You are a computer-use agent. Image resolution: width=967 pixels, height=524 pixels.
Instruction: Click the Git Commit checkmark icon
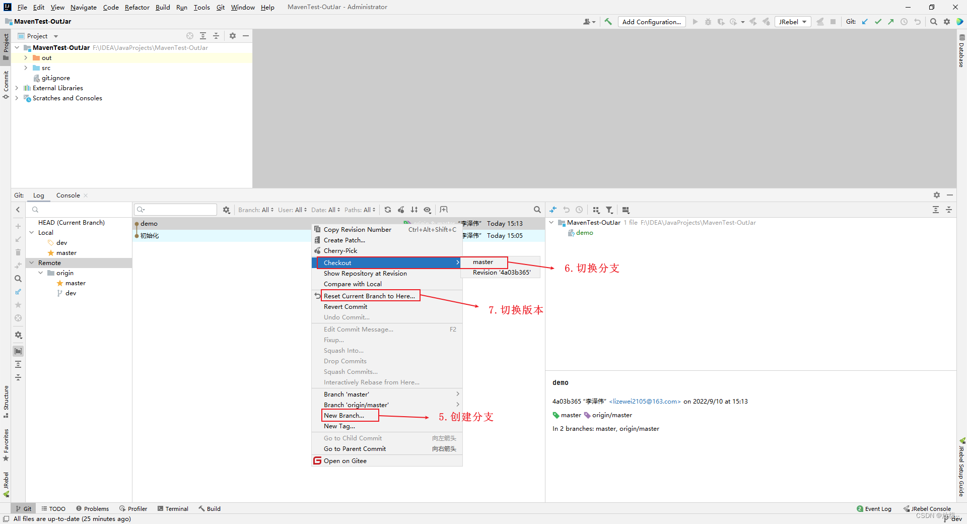click(x=878, y=22)
